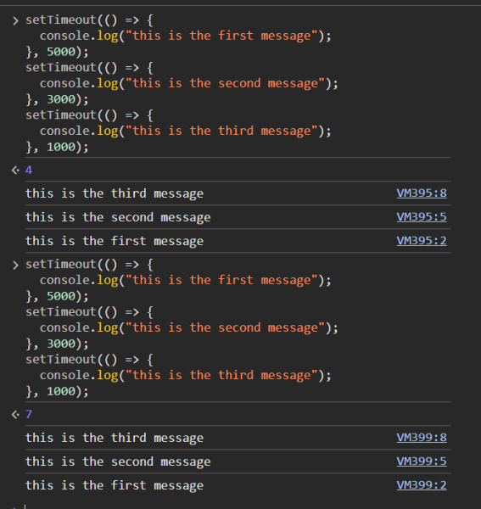Screen dimensions: 481x509
Task: Select log output 'third message' from VM395
Action: point(115,193)
